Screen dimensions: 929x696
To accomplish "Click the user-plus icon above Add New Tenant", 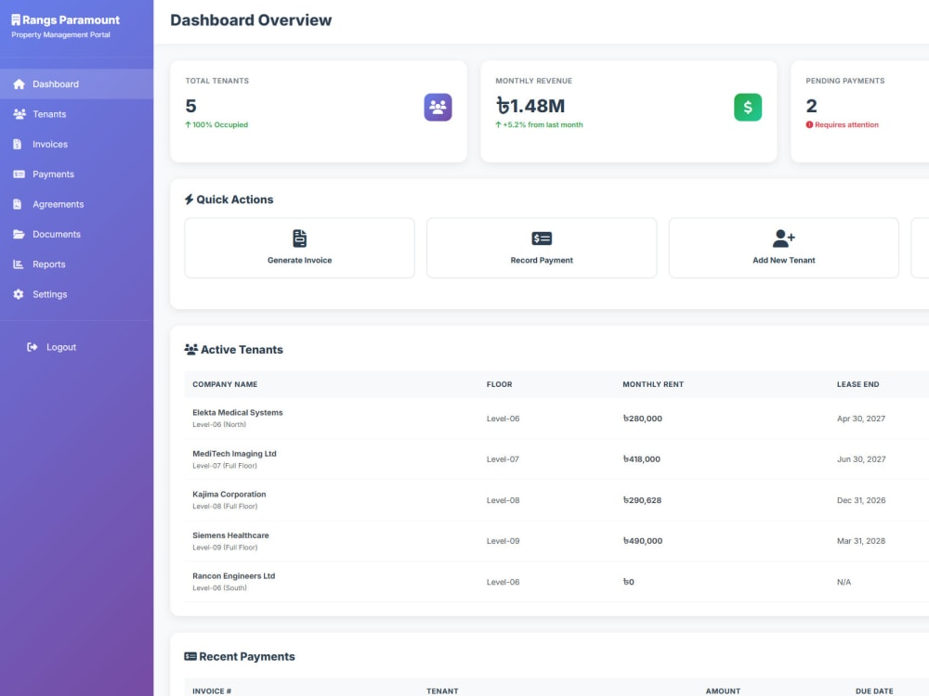I will (784, 238).
